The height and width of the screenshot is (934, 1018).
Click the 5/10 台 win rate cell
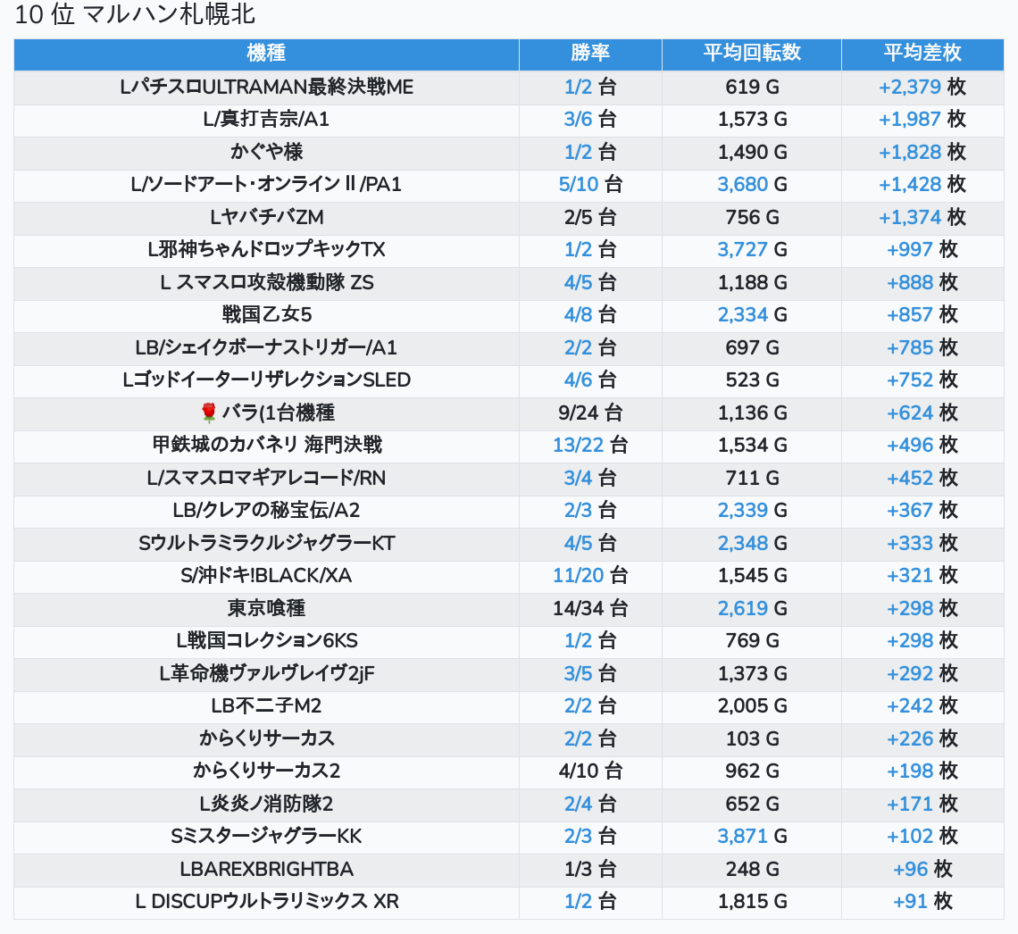[x=590, y=184]
